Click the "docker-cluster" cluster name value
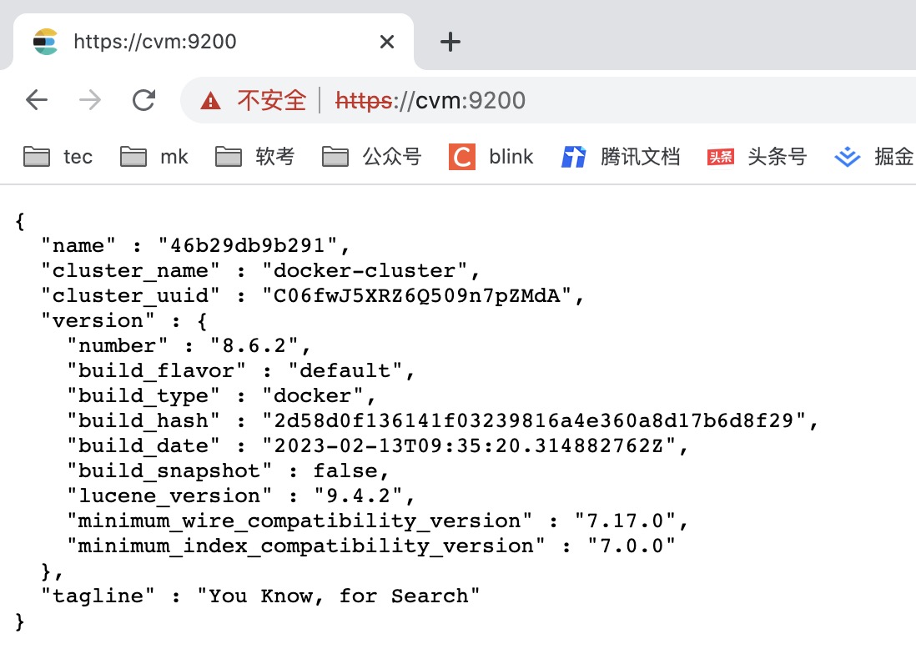 365,270
